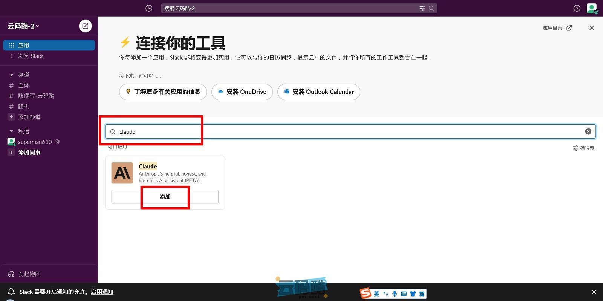Expand the 云码酷-2 workspace menu

pos(23,26)
